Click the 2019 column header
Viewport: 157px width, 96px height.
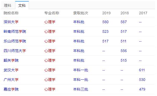(106, 13)
